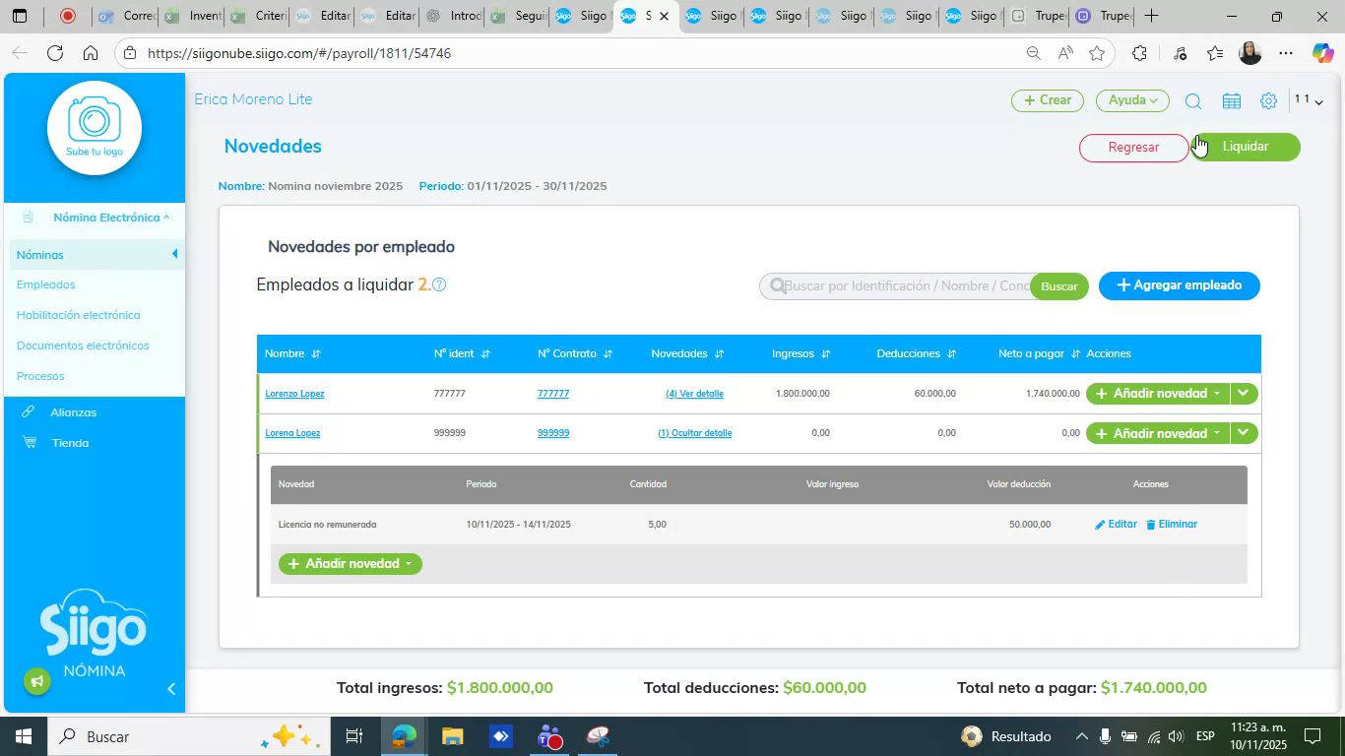Edit the Licencia no remunerada novedad

click(1116, 525)
